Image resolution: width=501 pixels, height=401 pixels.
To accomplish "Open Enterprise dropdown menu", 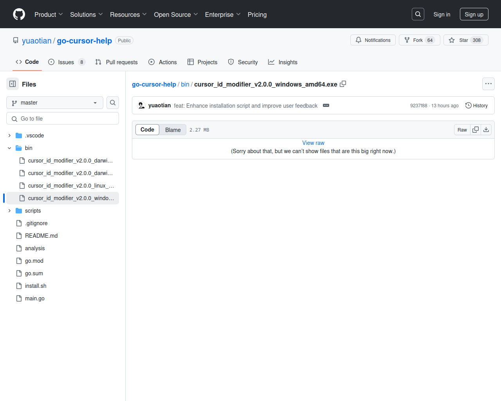I will click(x=223, y=14).
